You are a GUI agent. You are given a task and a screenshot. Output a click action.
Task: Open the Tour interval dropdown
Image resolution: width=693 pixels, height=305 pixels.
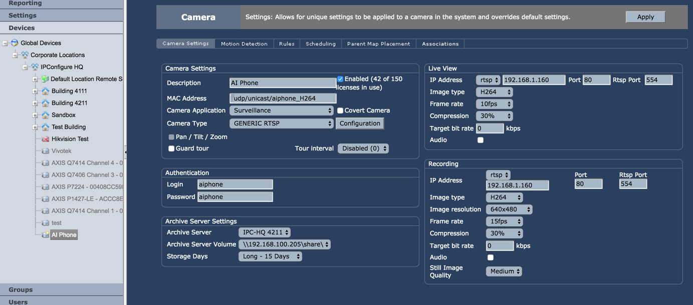[363, 148]
